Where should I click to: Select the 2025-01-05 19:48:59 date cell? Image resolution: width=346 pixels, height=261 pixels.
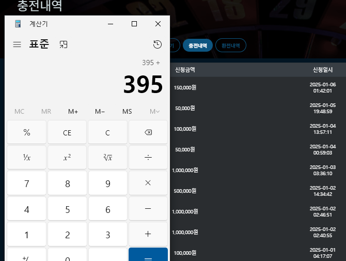click(x=323, y=108)
